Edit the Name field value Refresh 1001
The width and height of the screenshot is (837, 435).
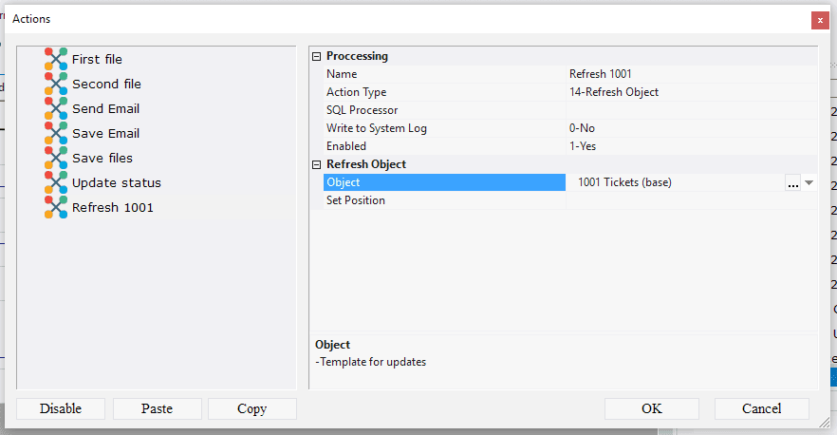(x=690, y=74)
